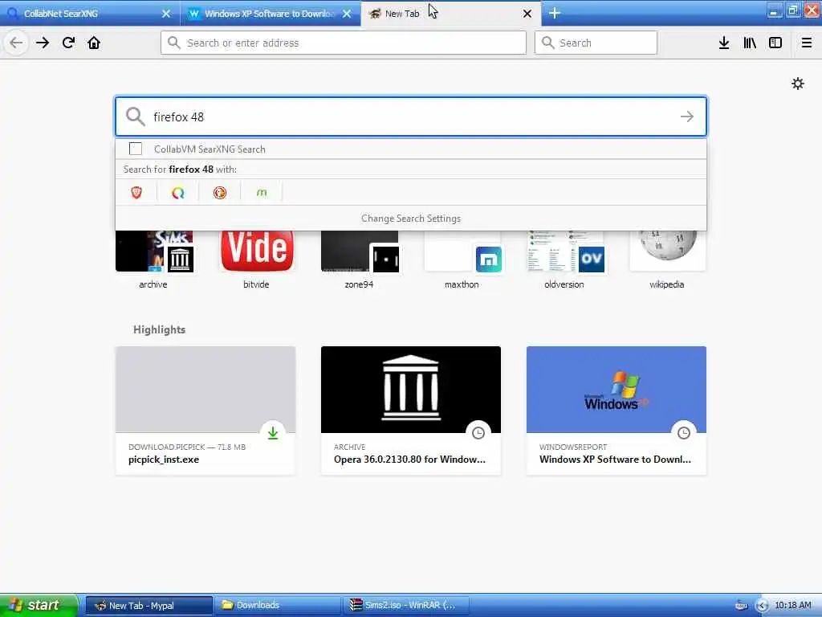Click the firefox 48 search field
Viewport: 822px width, 617px height.
[411, 116]
